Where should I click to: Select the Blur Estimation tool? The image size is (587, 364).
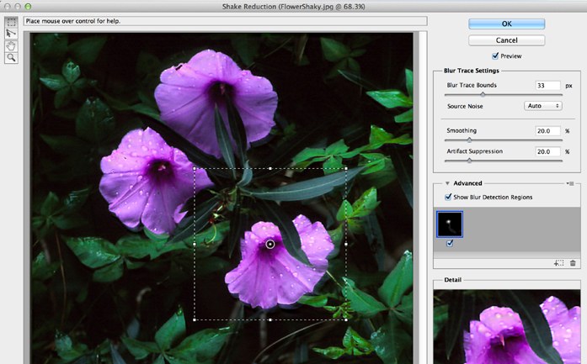pos(11,22)
